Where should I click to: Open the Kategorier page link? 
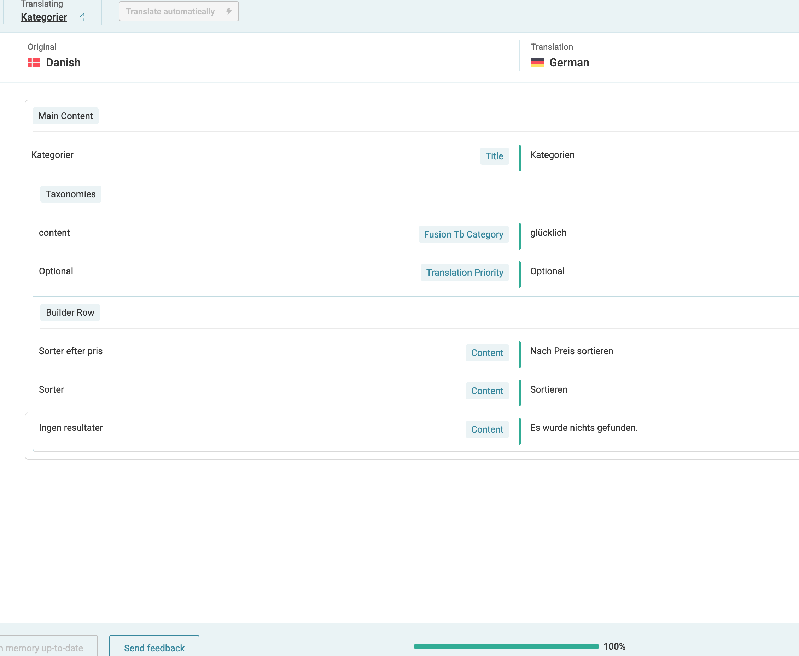click(x=44, y=17)
